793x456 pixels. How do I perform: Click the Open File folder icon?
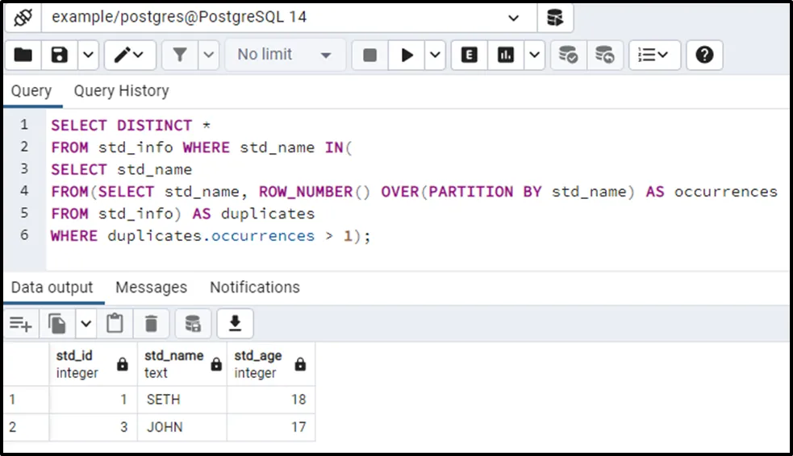tap(23, 55)
